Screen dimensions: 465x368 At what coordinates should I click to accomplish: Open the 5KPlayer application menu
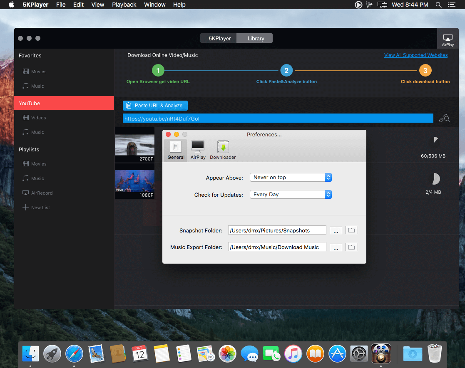pos(35,5)
